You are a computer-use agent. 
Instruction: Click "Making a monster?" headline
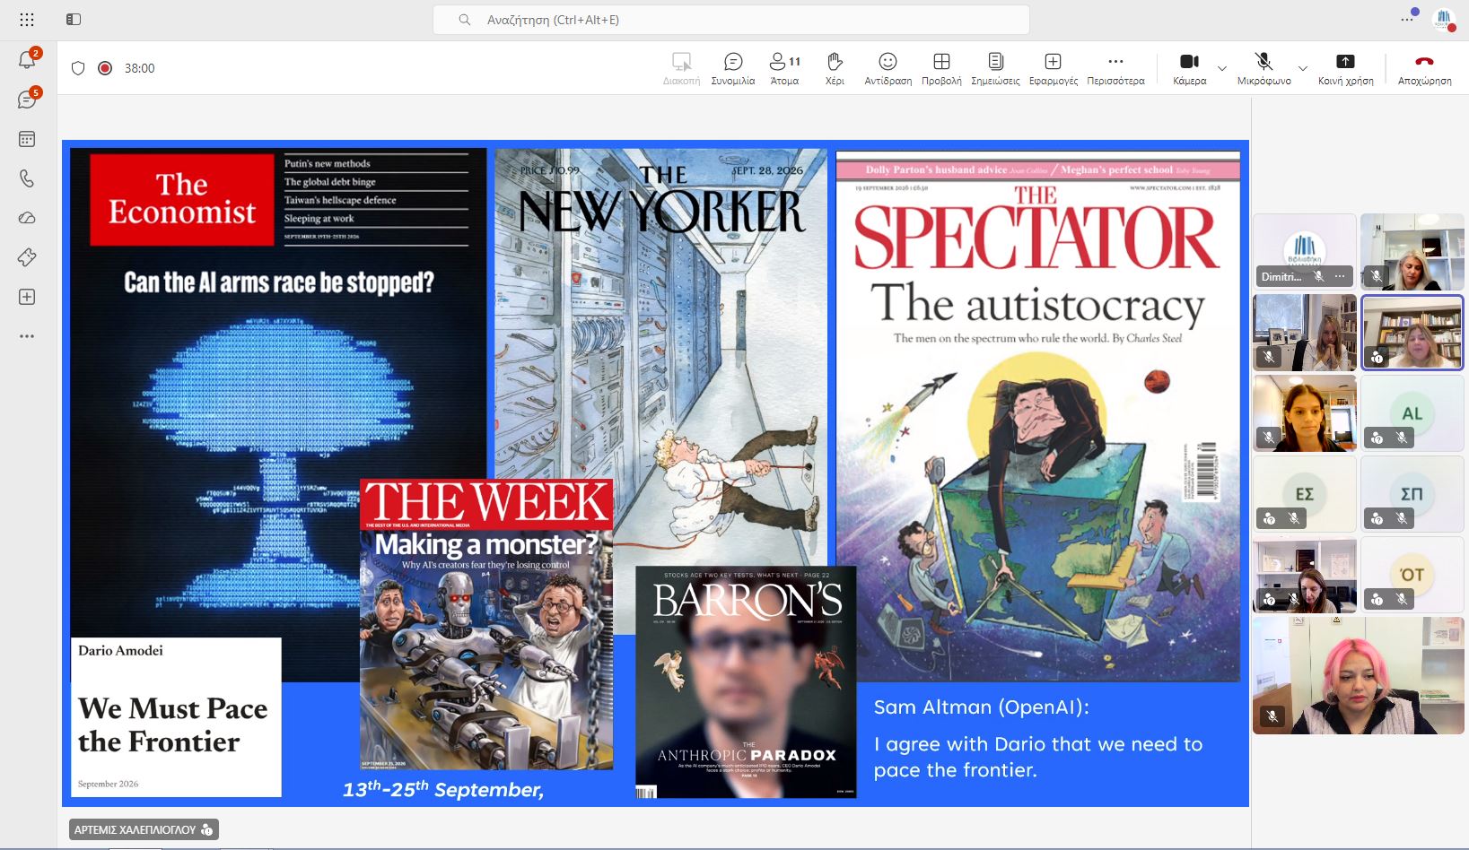[485, 544]
